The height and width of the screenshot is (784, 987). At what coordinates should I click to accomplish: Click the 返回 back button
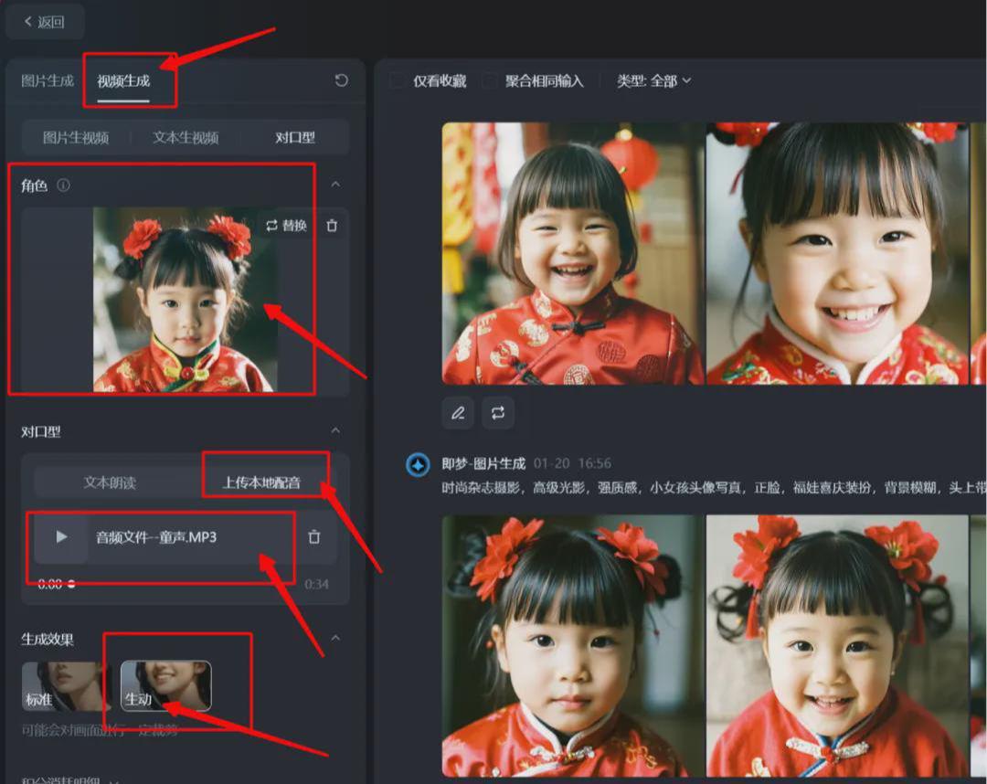44,21
